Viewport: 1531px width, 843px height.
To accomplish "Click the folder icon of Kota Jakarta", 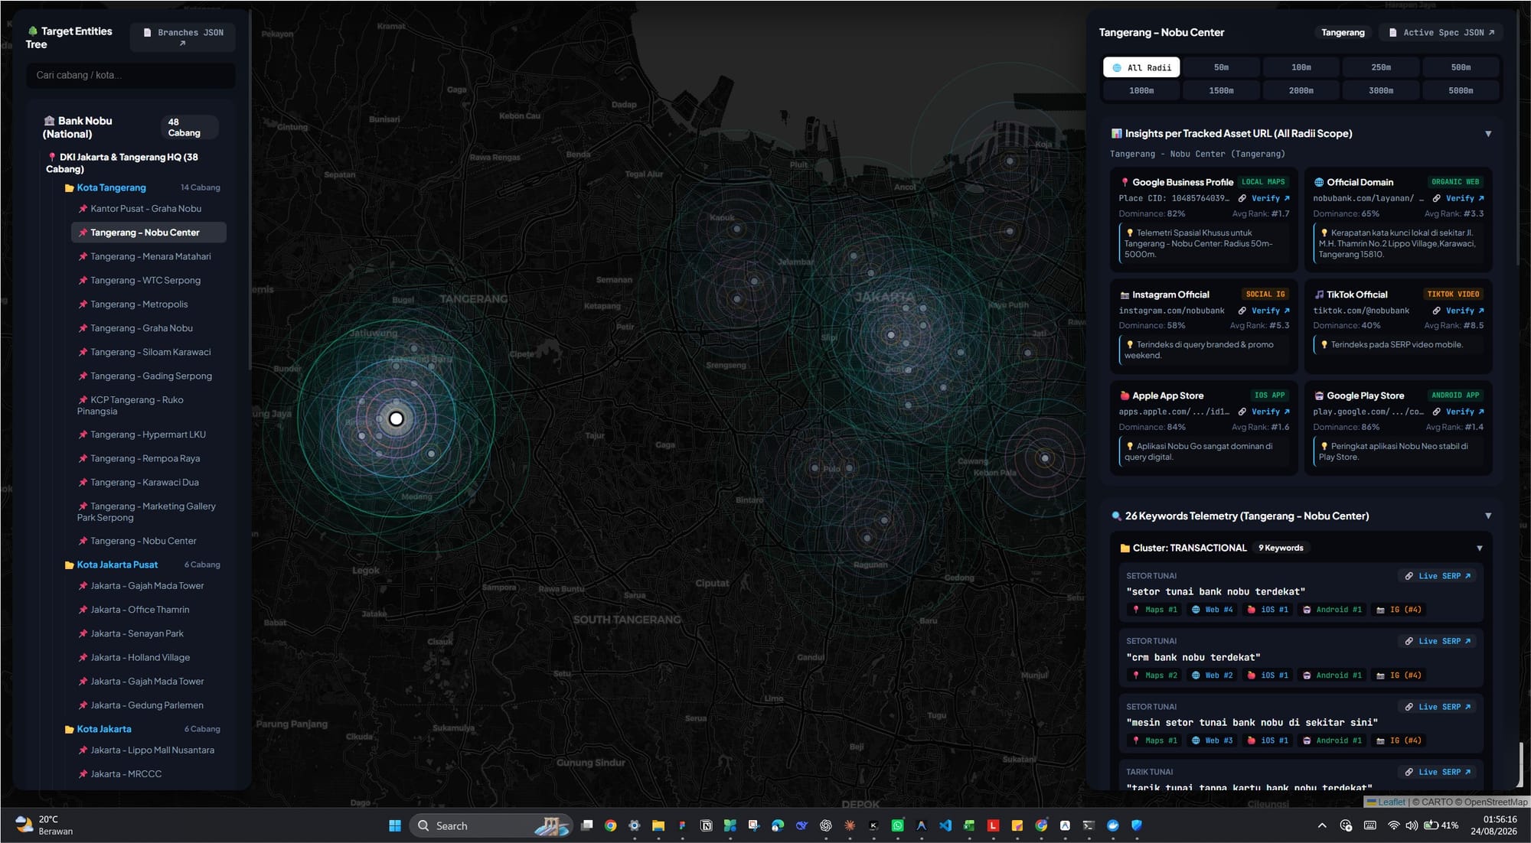I will tap(69, 730).
